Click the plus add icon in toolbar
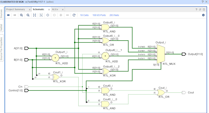This screenshot has width=209, height=113. coord(61,15)
